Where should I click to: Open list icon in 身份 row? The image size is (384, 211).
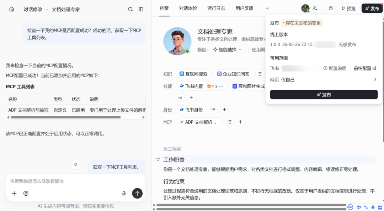click(213, 110)
